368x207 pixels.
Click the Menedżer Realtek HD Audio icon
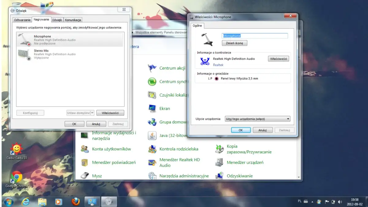152,163
